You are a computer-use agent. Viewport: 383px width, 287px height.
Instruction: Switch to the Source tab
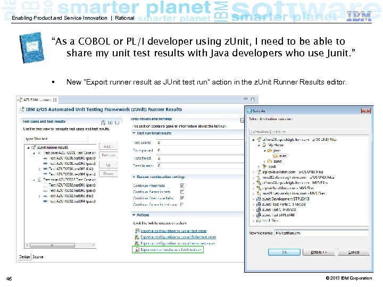coord(38,257)
